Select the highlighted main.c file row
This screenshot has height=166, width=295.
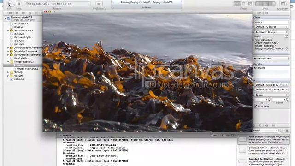click(x=23, y=65)
